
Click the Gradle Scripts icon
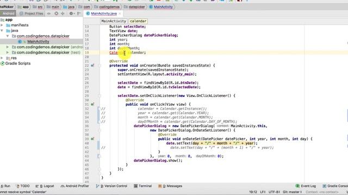[x=2, y=63]
